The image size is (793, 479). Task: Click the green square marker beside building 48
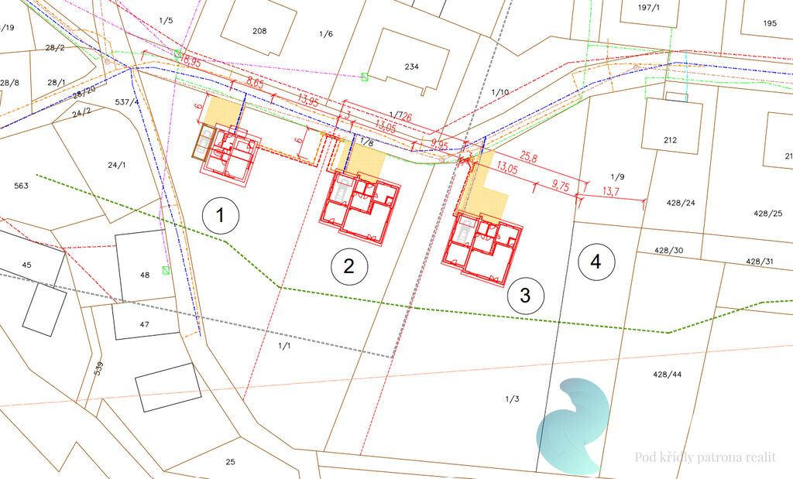point(165,270)
